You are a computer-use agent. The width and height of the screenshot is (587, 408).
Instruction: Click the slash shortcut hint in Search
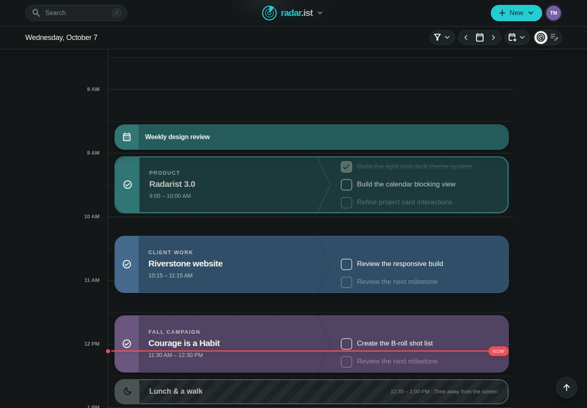(117, 13)
